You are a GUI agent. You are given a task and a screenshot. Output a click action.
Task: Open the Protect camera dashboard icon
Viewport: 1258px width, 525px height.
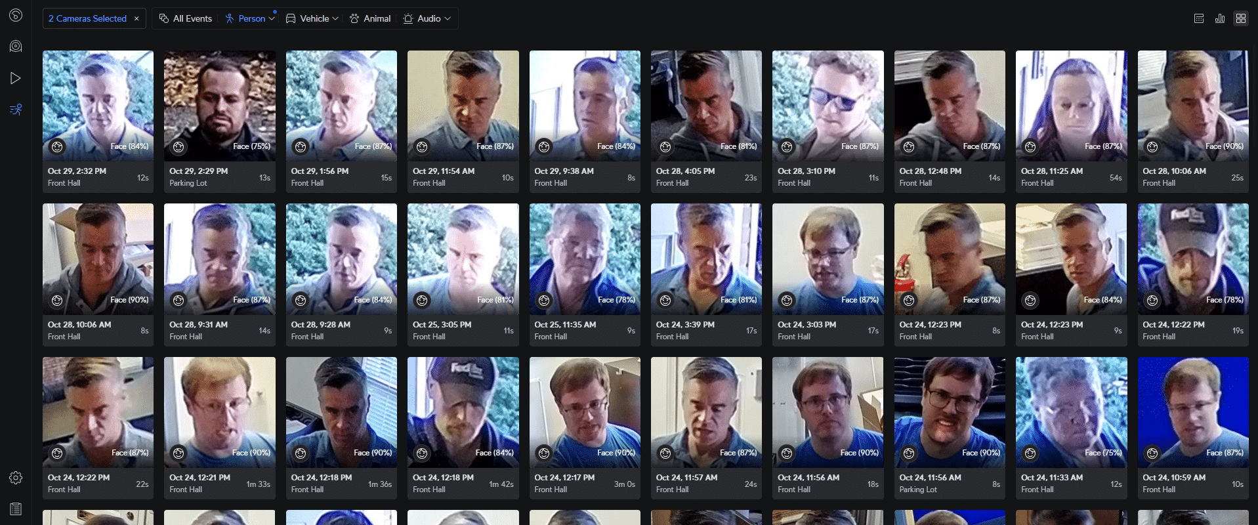click(x=16, y=47)
